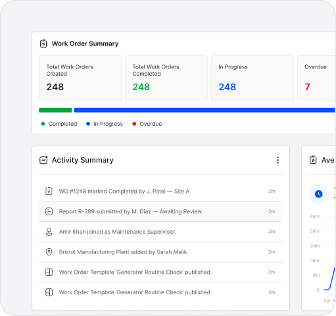
Task: Select 'Bristol Manufacturing Plant added by Sarah Malik' row
Action: pyautogui.click(x=160, y=251)
